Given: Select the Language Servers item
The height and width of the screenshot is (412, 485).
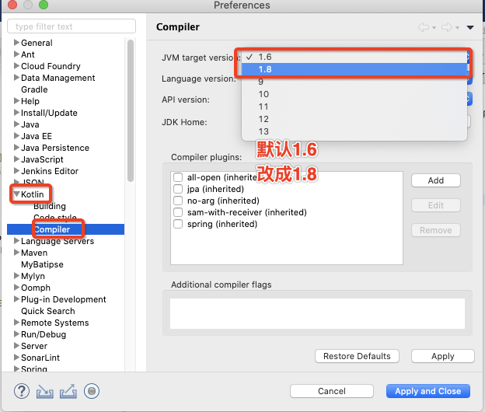Looking at the screenshot, I should pos(58,241).
